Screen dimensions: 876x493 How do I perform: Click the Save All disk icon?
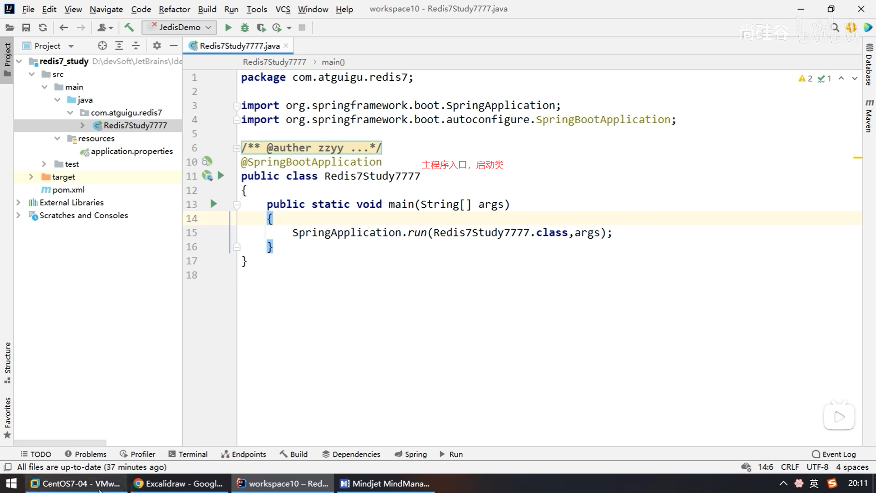26,27
